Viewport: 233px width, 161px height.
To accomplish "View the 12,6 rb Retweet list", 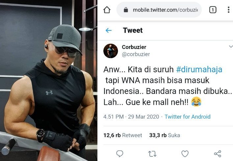I will pyautogui.click(x=123, y=135).
